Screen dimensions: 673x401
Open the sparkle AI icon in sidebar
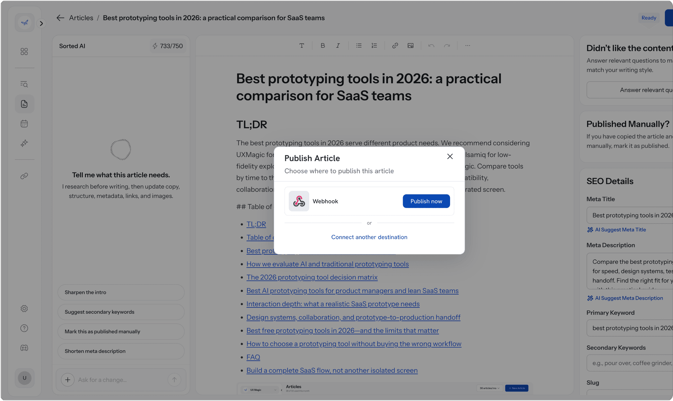coord(24,143)
